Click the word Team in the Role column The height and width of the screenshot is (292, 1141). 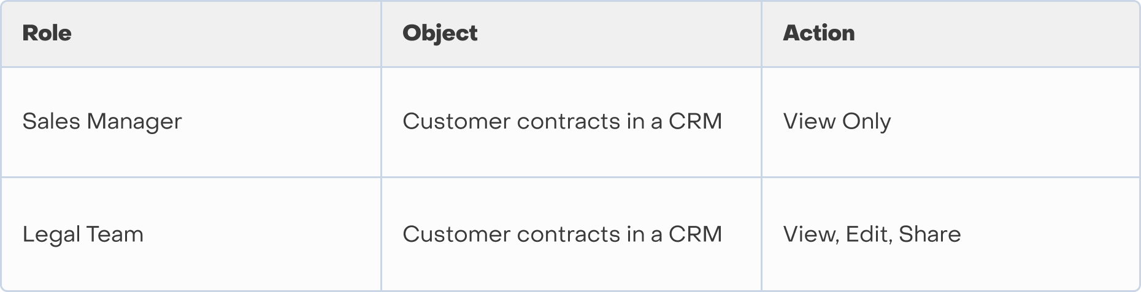[x=115, y=234]
